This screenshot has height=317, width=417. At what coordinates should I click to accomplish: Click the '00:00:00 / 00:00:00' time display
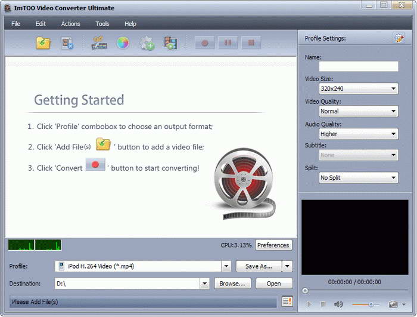point(354,282)
